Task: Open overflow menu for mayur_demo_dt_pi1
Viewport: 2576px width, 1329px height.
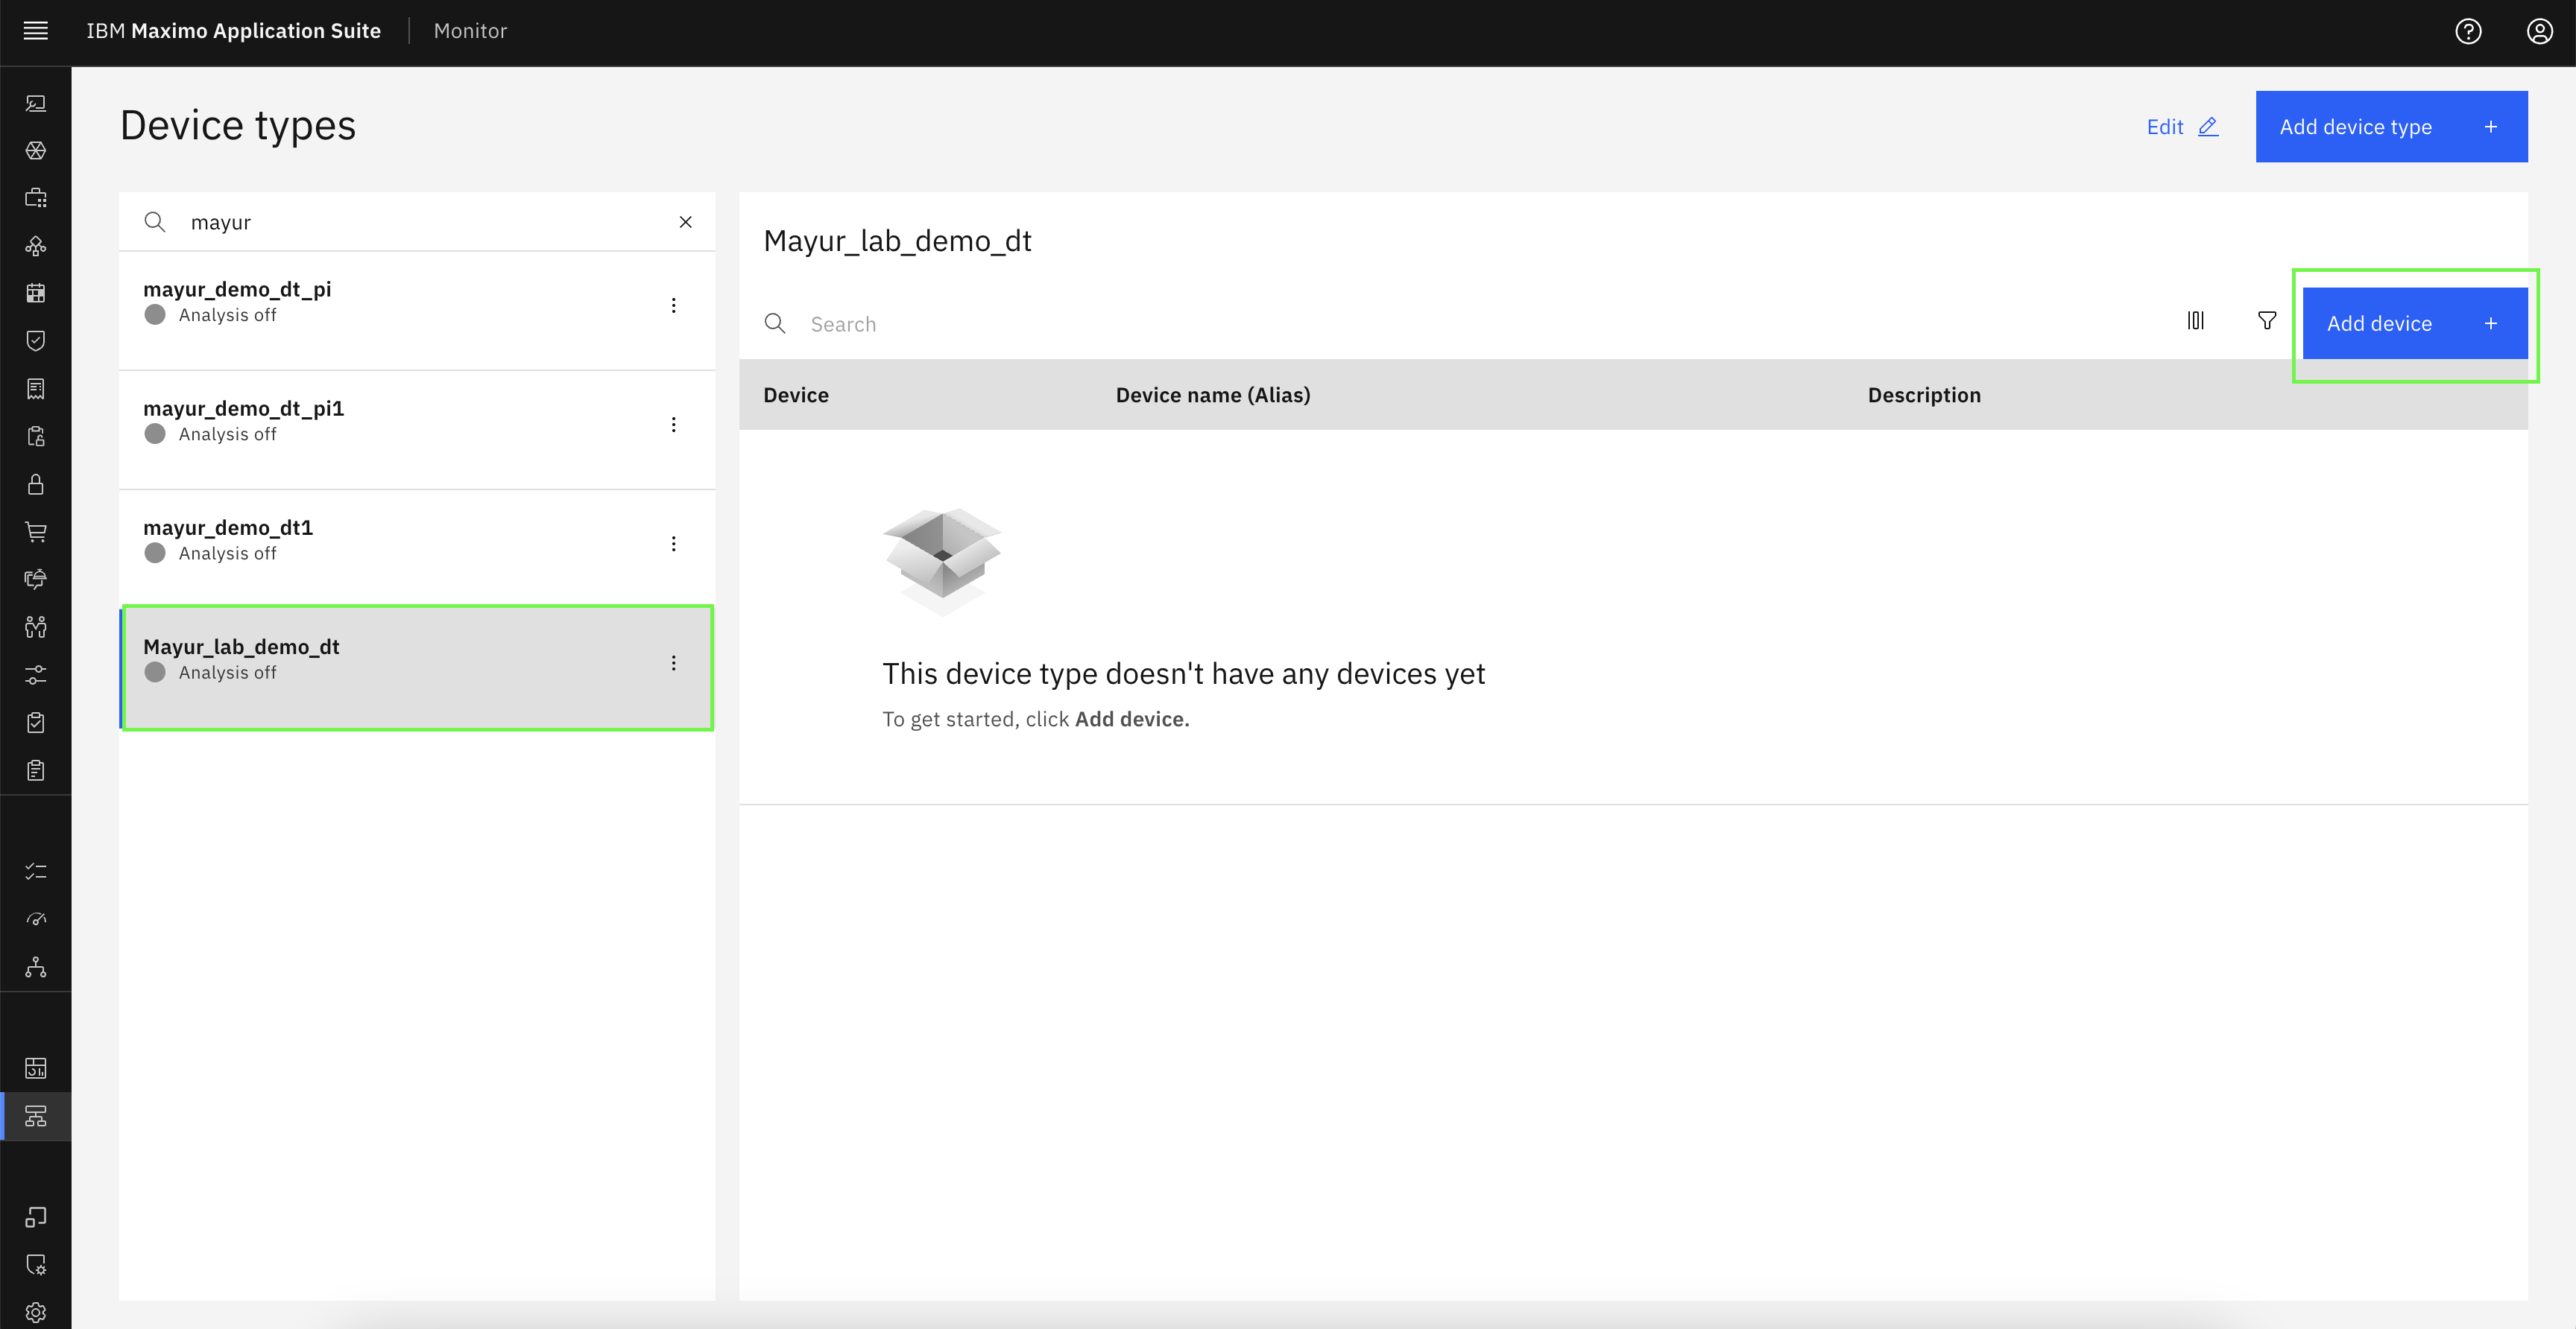Action: [674, 425]
